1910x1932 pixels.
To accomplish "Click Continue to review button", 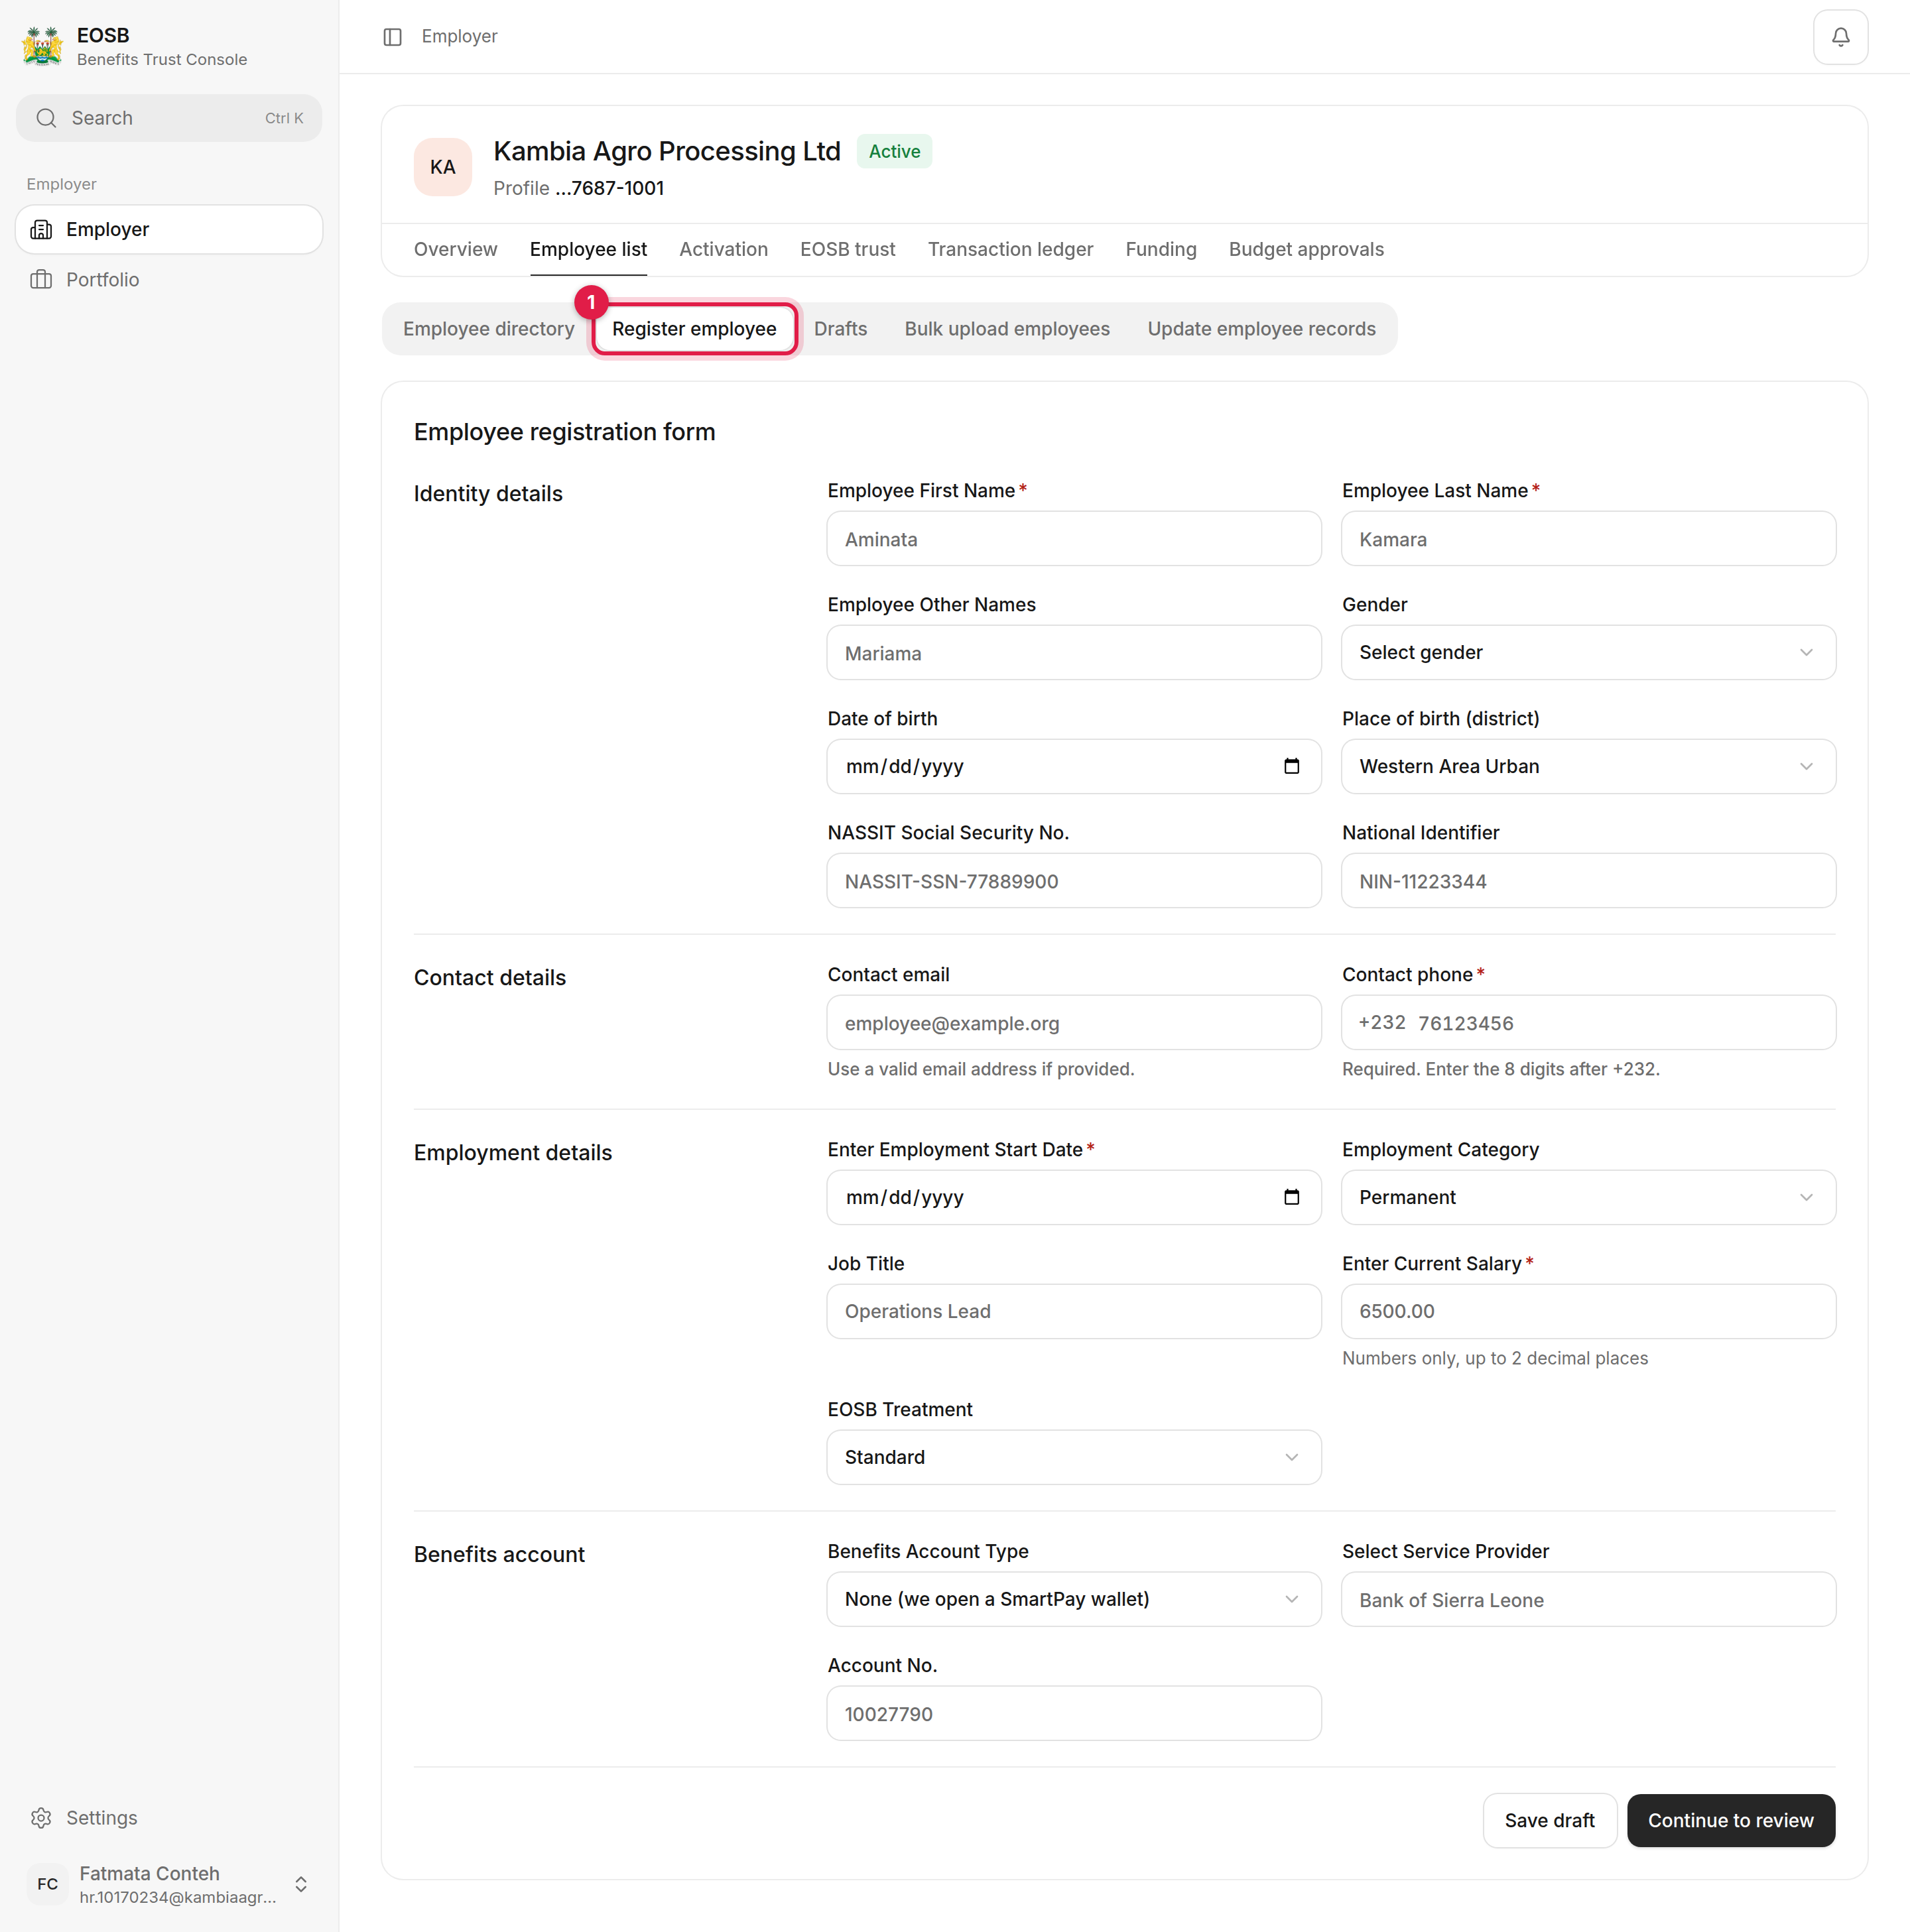I will coord(1730,1820).
